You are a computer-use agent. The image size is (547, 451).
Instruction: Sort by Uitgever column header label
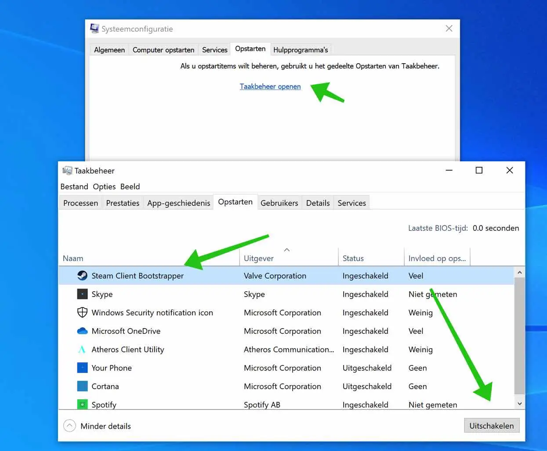tap(259, 258)
